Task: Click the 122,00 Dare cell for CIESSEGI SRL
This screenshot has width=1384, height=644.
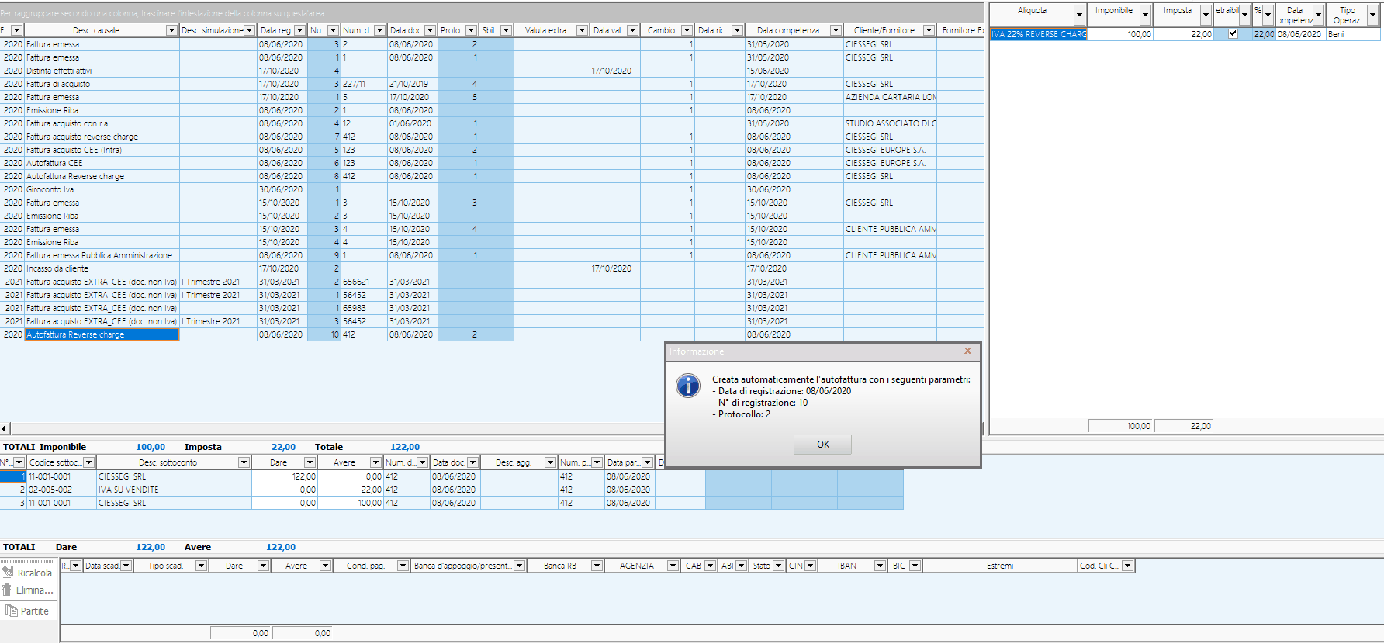Action: coord(285,476)
